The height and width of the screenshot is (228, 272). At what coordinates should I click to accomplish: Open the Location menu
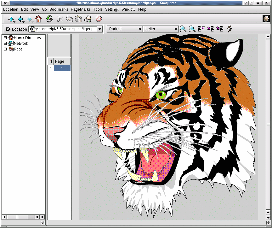[x=11, y=9]
